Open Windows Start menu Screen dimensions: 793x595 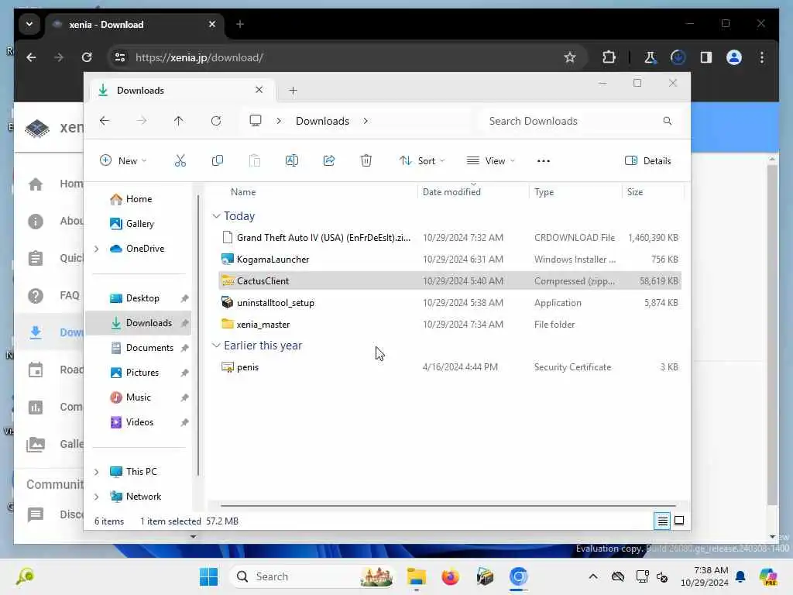click(x=208, y=576)
